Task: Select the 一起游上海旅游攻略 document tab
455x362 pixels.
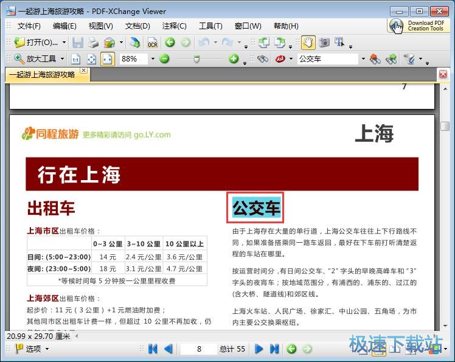Action: point(42,75)
